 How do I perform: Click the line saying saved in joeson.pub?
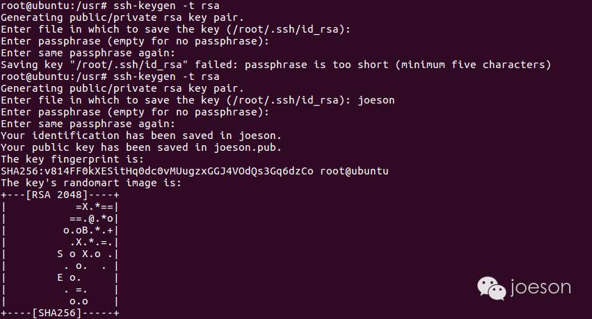(x=141, y=147)
